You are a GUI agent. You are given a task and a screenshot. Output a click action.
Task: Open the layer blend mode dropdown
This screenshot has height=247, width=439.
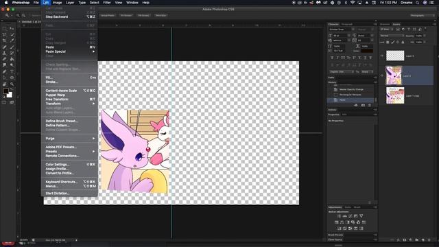click(392, 36)
